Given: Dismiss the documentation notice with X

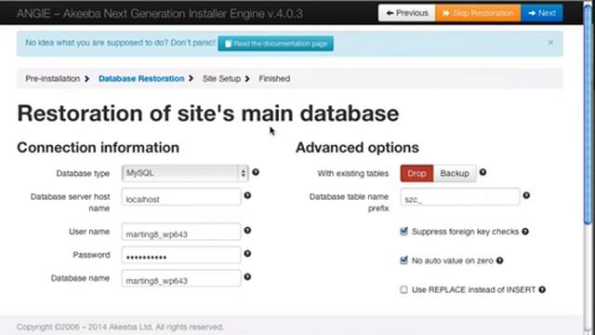Looking at the screenshot, I should point(550,43).
